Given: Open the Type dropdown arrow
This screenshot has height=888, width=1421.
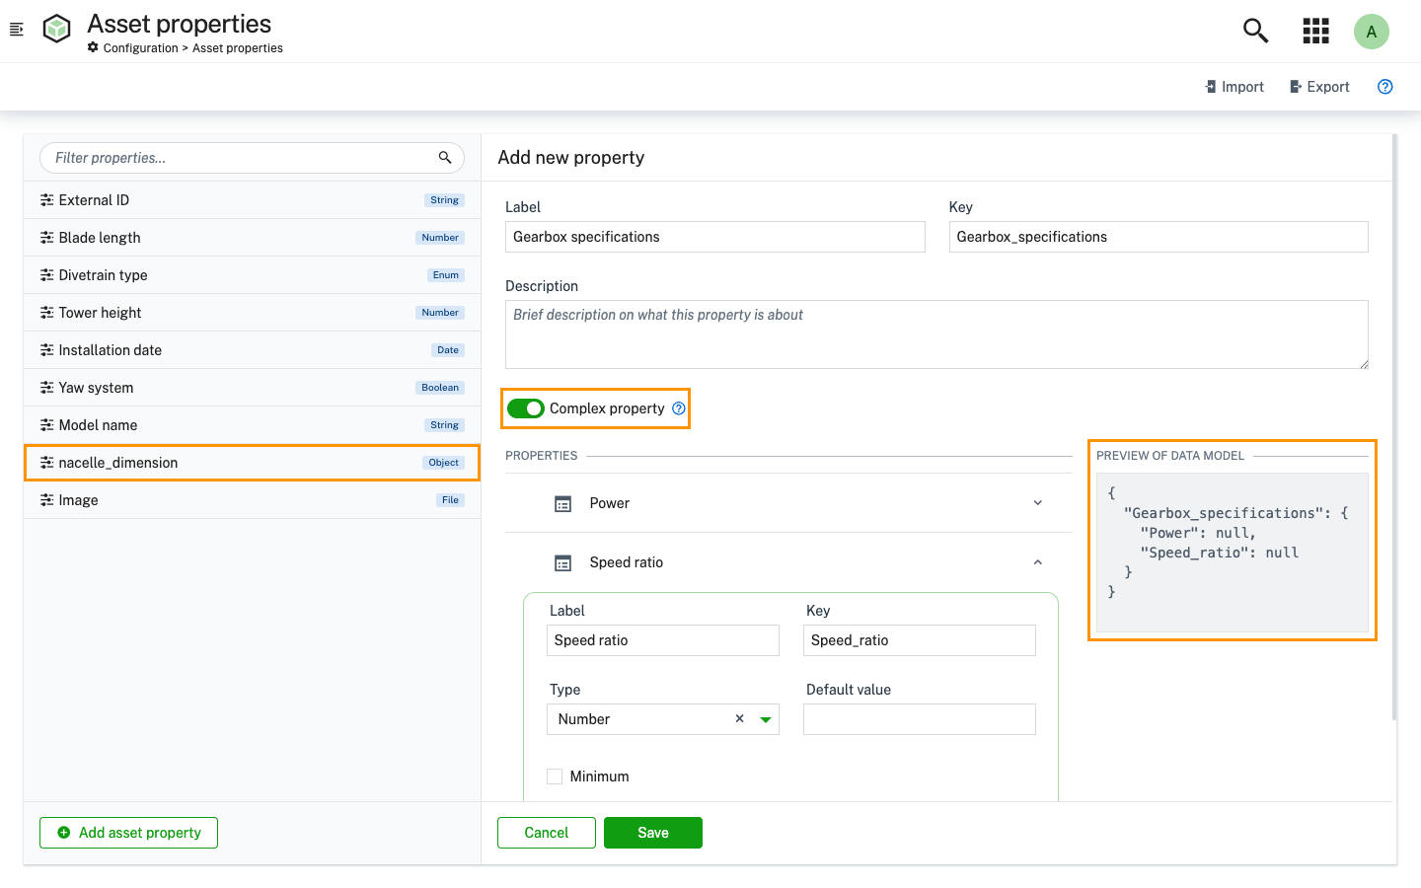Looking at the screenshot, I should [x=765, y=719].
